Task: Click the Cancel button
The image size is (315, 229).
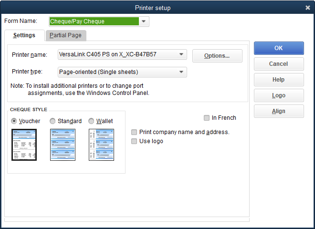Action: 278,64
